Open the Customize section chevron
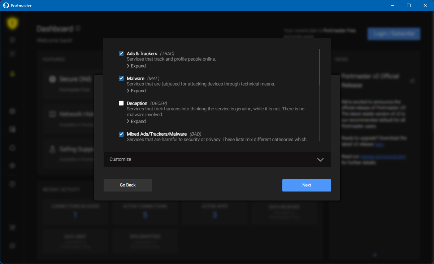 320,159
